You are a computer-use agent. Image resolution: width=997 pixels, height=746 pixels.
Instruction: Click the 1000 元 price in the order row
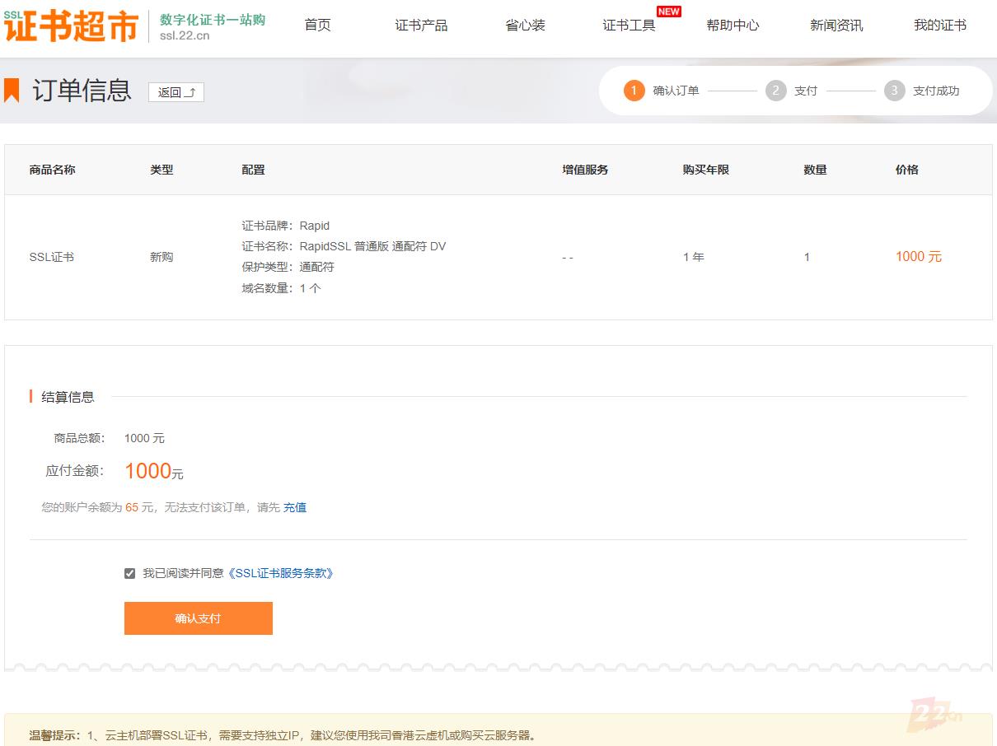coord(918,256)
